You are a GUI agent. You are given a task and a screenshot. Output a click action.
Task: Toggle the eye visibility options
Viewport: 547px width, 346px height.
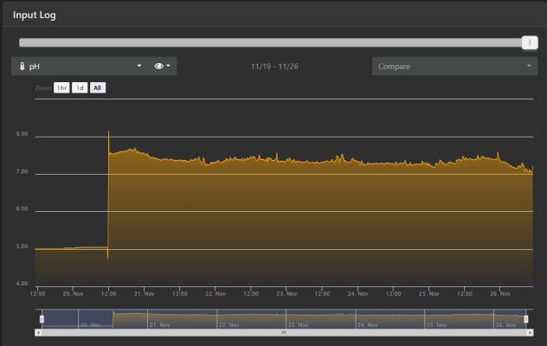[162, 66]
